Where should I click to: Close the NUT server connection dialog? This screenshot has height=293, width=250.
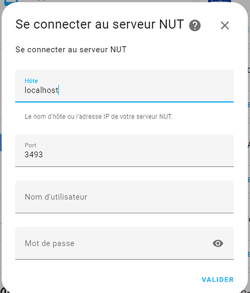tap(225, 25)
